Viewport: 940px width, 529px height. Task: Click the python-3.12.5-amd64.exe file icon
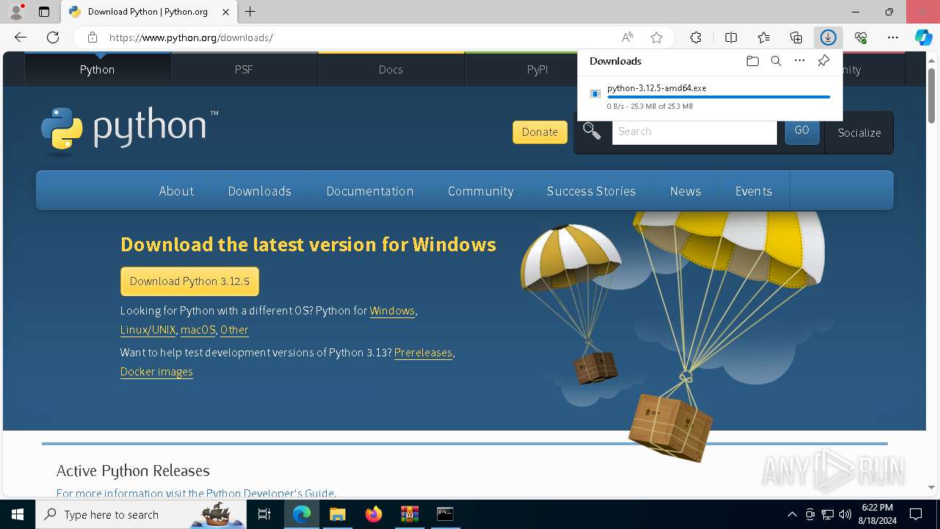[596, 94]
